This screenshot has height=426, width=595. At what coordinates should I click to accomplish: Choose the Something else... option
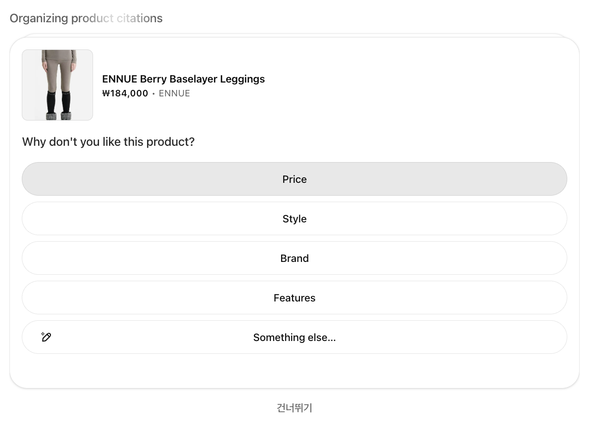(295, 337)
